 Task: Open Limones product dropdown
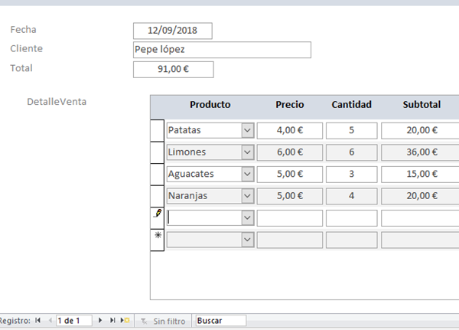tap(248, 152)
